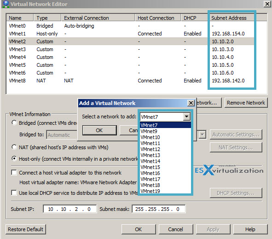
Task: Close the Virtual Network Editor window
Action: coord(267,4)
